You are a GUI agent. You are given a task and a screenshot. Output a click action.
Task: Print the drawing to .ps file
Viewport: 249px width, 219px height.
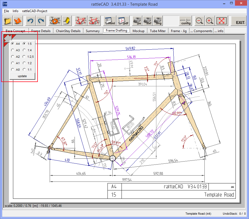[x=137, y=21]
